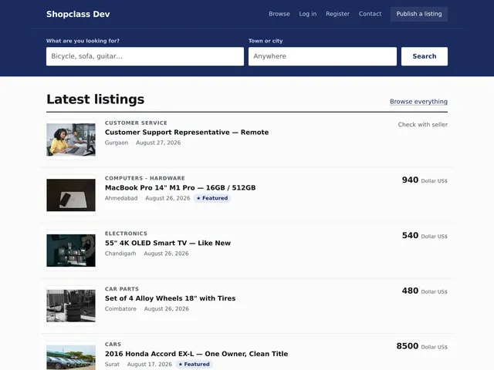494x370 pixels.
Task: Click the 480 Dollar US$ price
Action: (x=425, y=291)
